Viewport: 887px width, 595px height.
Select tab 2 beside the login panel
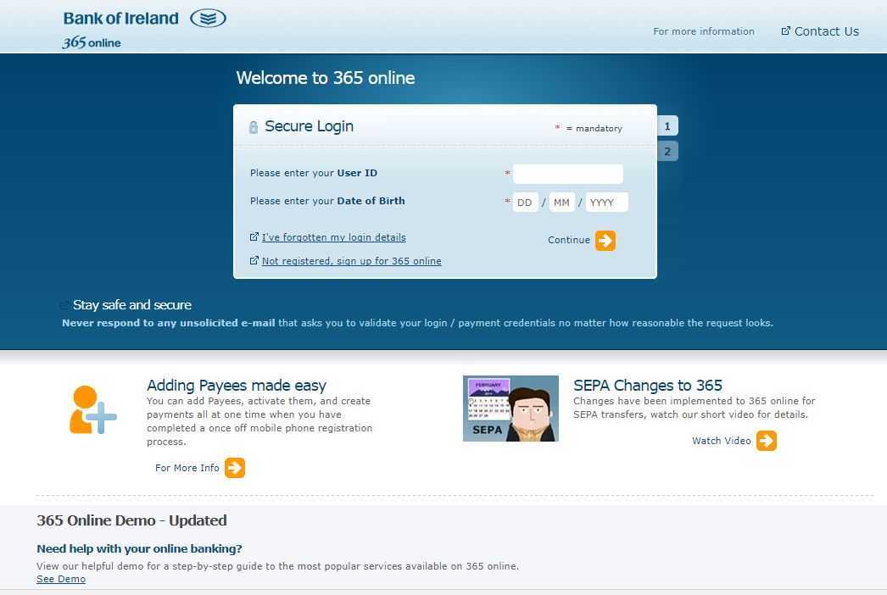point(667,151)
